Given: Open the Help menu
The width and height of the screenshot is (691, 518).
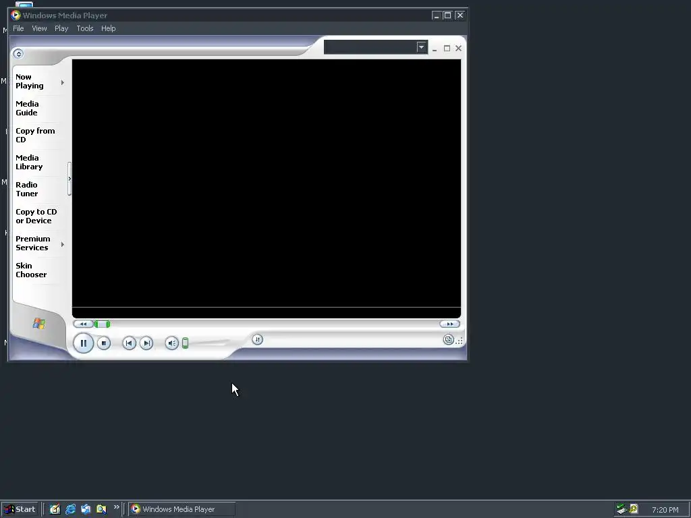Looking at the screenshot, I should (x=109, y=28).
